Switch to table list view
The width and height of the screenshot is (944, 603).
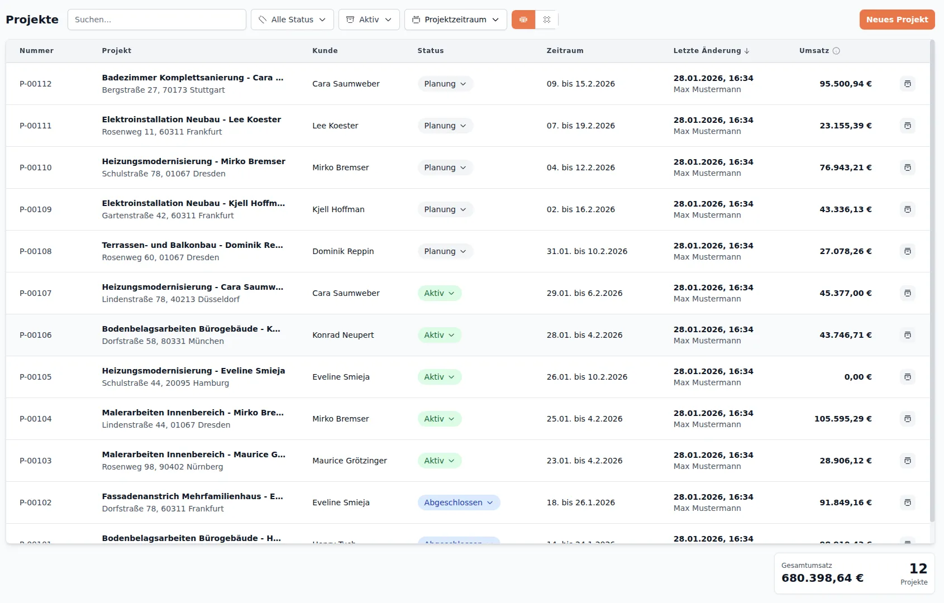pos(523,20)
